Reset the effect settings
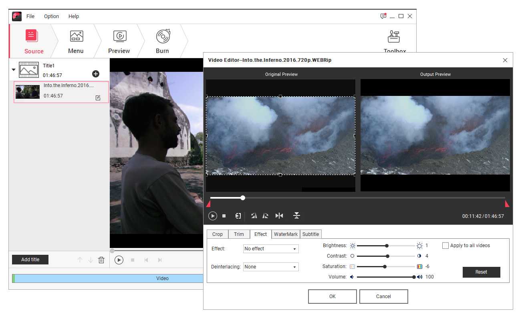Viewport: 526px width, 319px height. (481, 272)
